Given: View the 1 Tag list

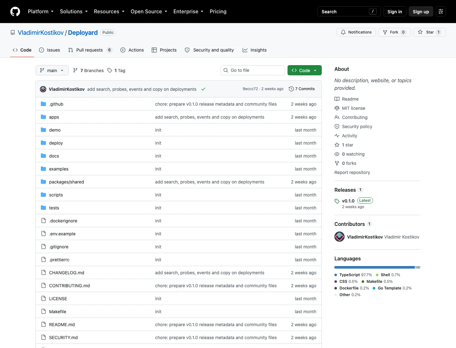Looking at the screenshot, I should (x=116, y=71).
